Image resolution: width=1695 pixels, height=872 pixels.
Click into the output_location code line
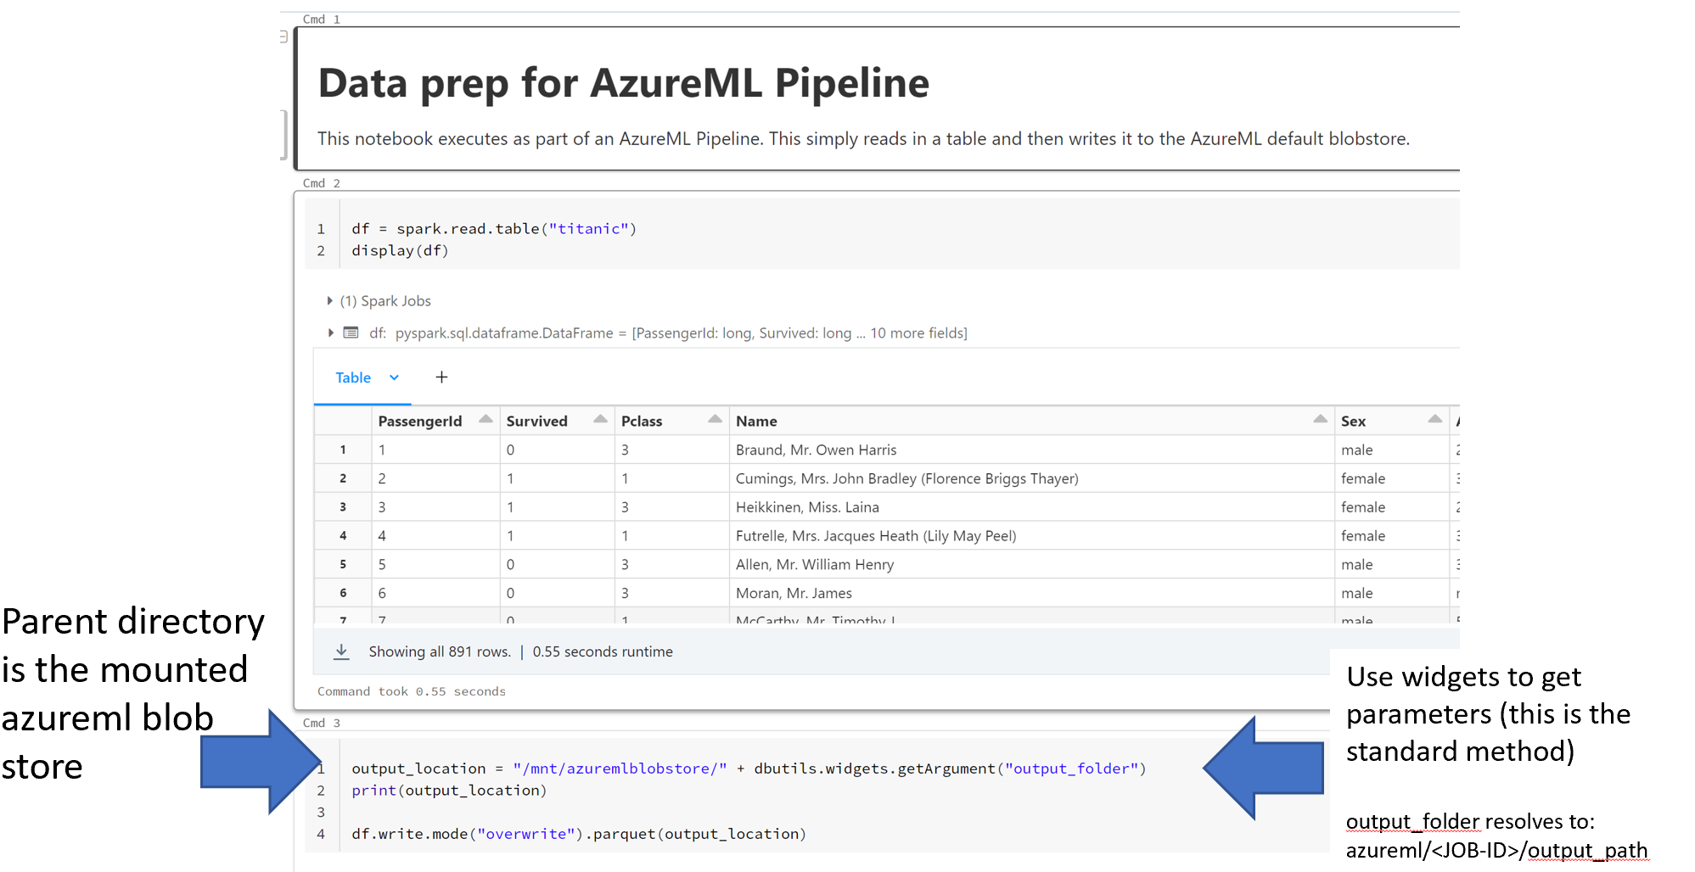[x=747, y=769]
